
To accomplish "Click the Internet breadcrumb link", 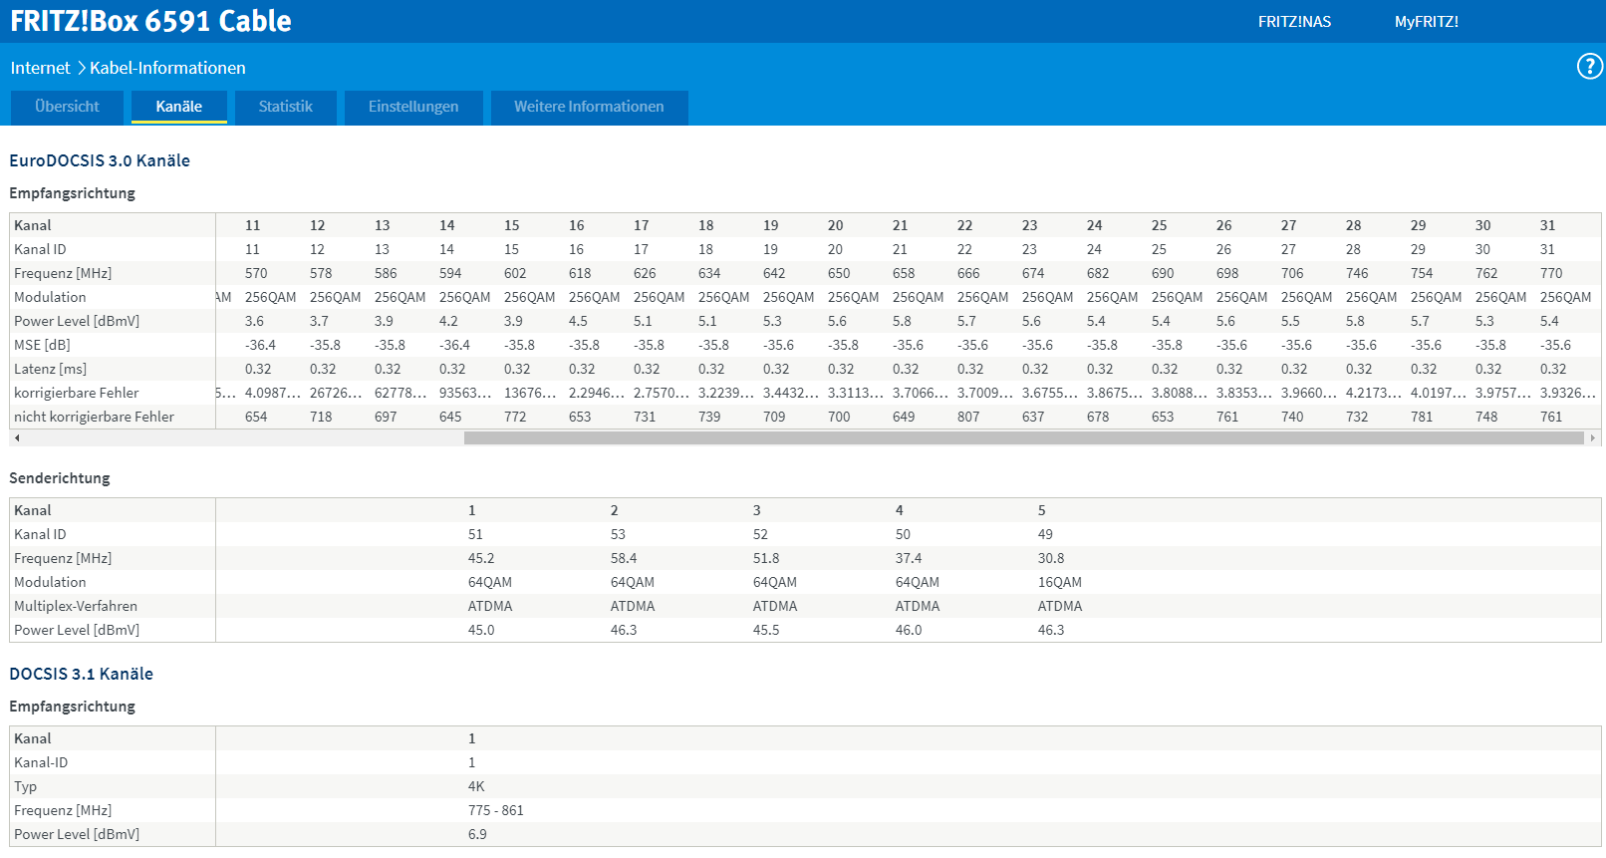I will [40, 68].
